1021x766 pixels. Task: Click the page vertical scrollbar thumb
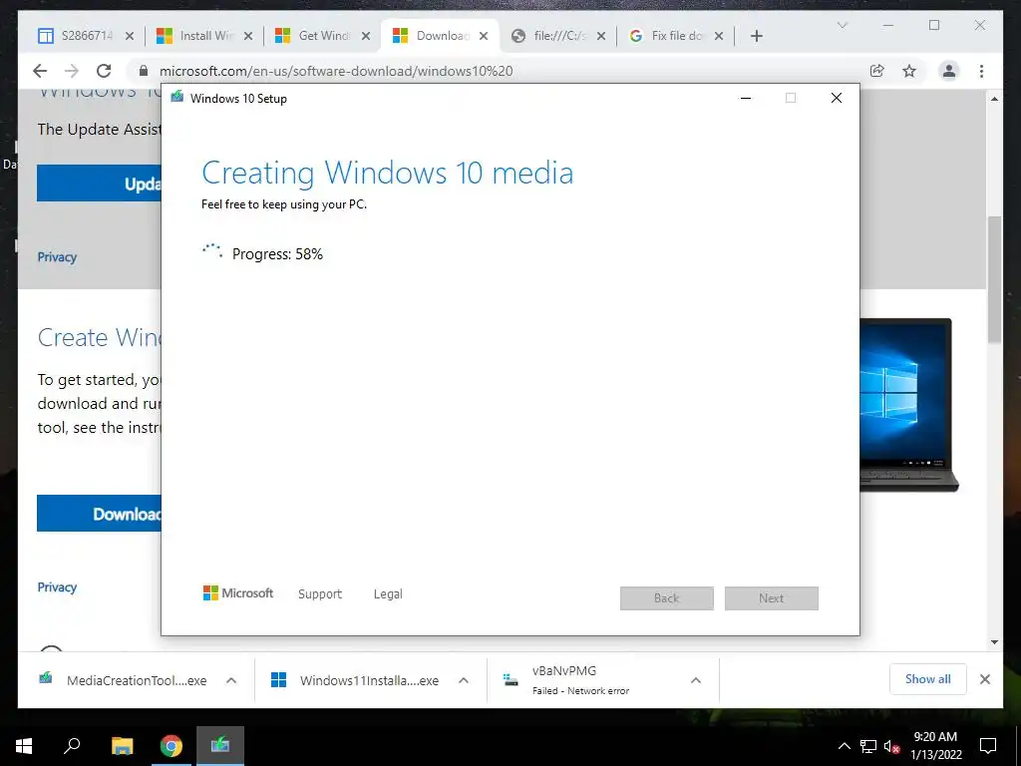(x=994, y=279)
